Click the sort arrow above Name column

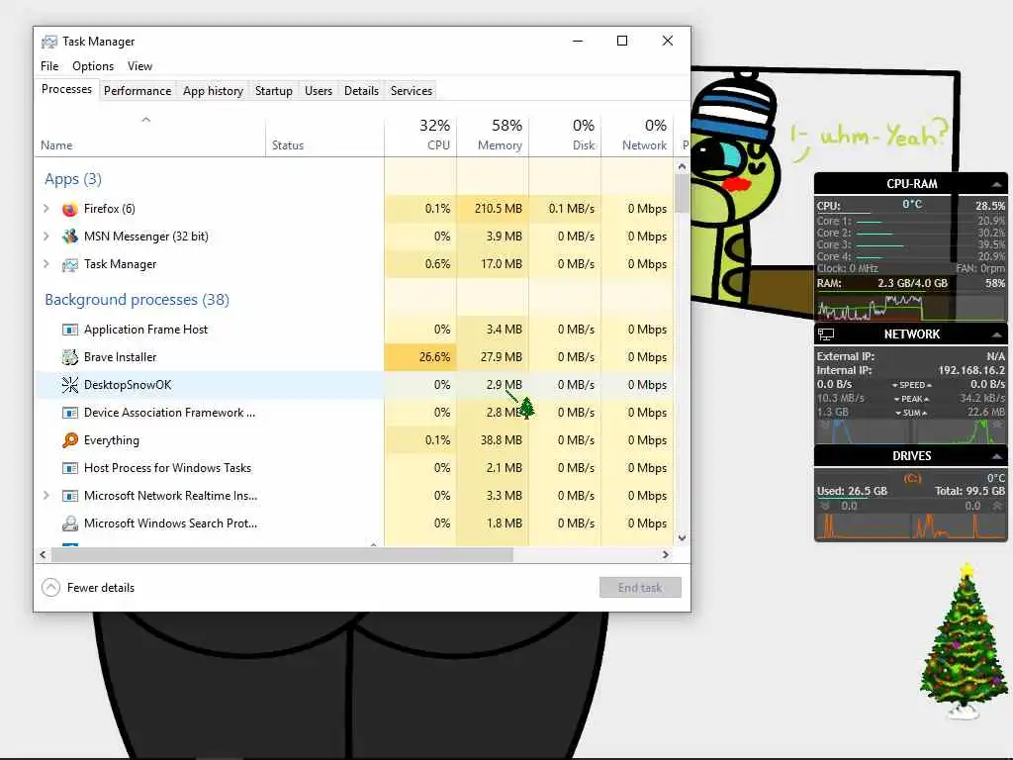[x=146, y=120]
